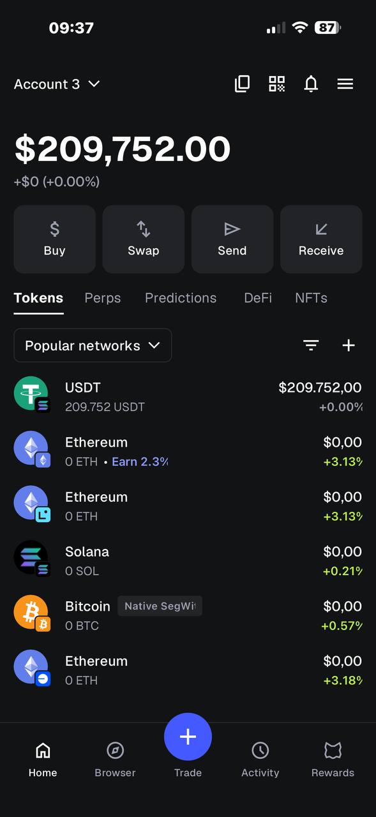Select the USDT token row
Screen dimensions: 376x817
[x=188, y=394]
